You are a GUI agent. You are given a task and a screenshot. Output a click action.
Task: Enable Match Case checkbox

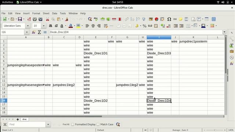pos(98,124)
